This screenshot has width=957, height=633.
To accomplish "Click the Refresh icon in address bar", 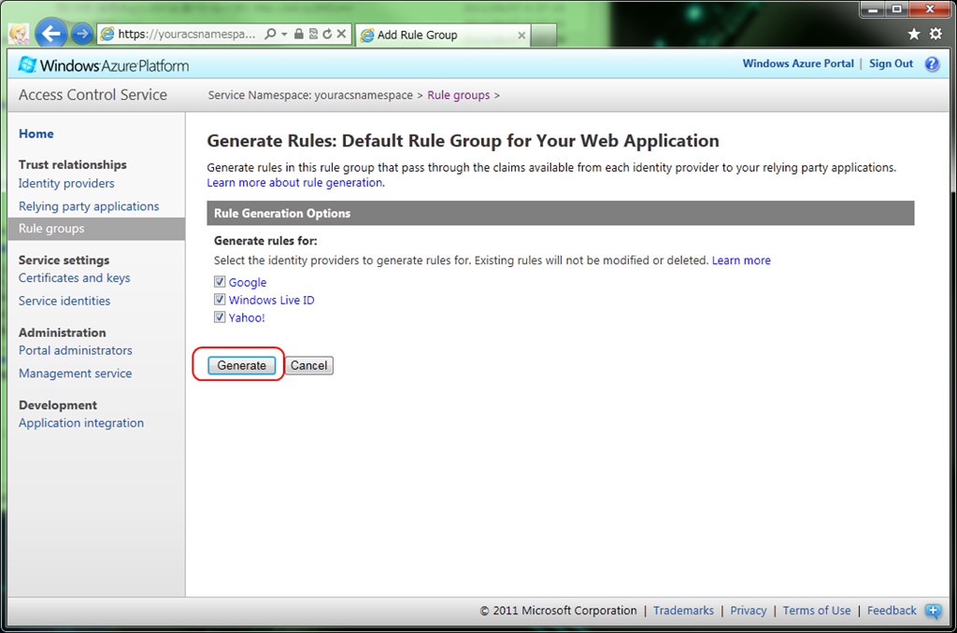I will pos(327,35).
